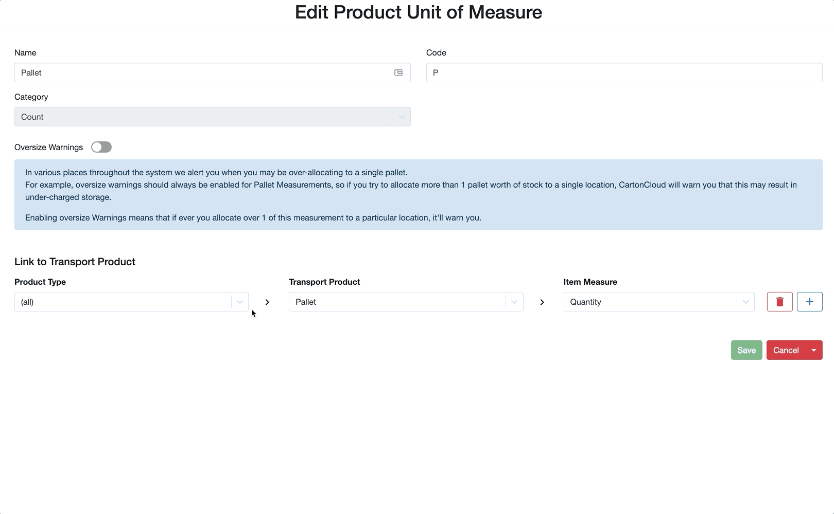Click the red trash icon to delete link row
834x514 pixels.
779,302
